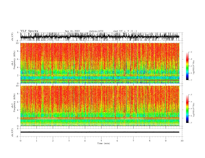205x158 pixels.
Task: Click the "10" tick on the time axis
Action: (x=182, y=141)
